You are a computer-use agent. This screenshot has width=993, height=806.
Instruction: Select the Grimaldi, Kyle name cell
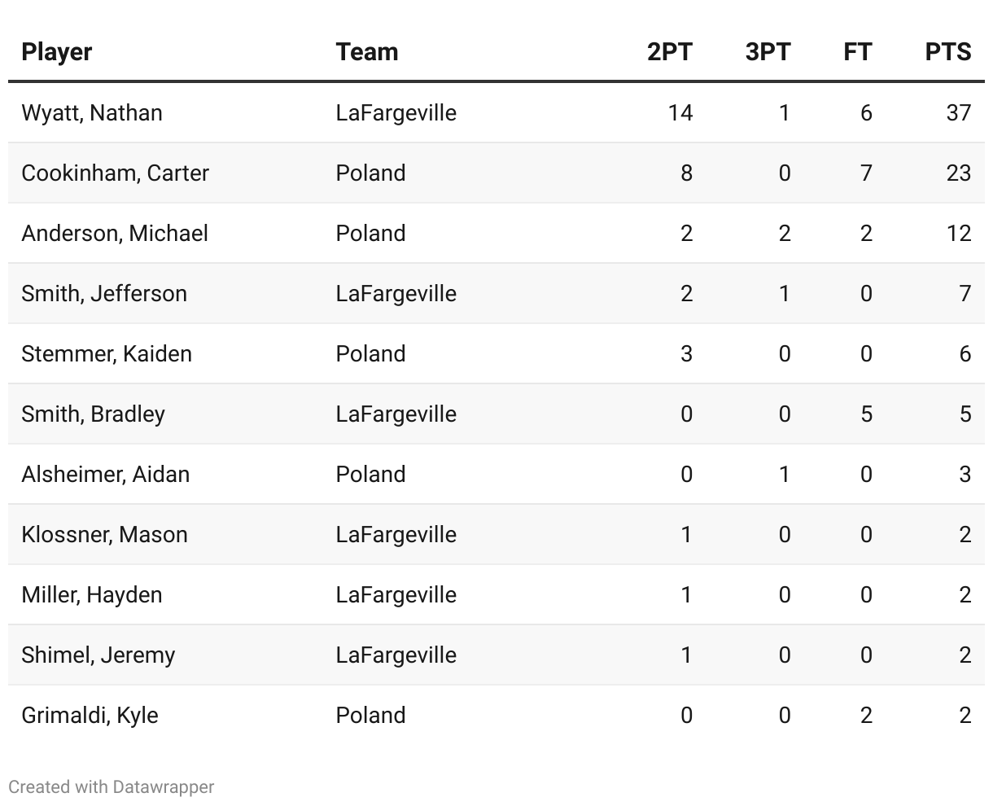point(90,715)
